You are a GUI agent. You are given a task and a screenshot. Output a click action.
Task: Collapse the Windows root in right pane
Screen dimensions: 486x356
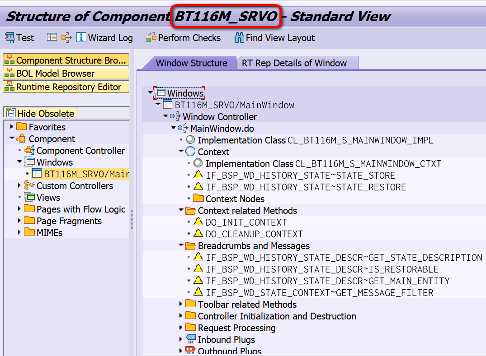click(x=151, y=92)
